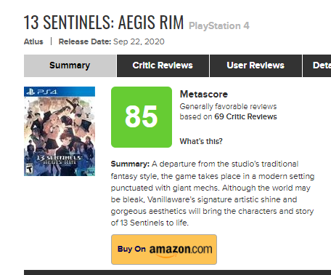Click the Amazon logo in the buy button
This screenshot has width=331, height=275.
[x=181, y=250]
